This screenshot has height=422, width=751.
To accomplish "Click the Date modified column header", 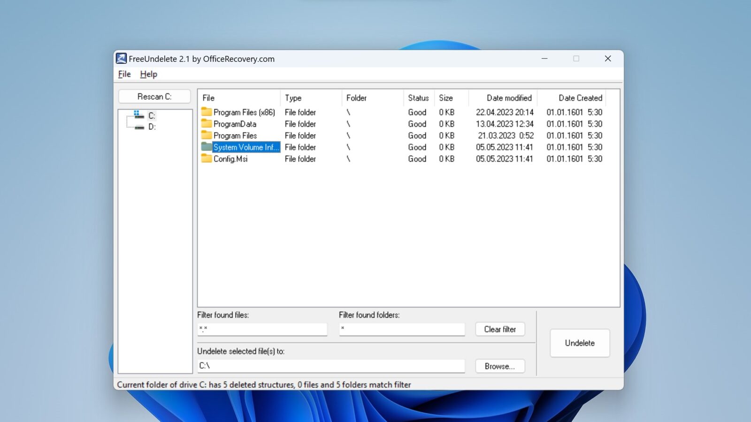I will pyautogui.click(x=509, y=98).
